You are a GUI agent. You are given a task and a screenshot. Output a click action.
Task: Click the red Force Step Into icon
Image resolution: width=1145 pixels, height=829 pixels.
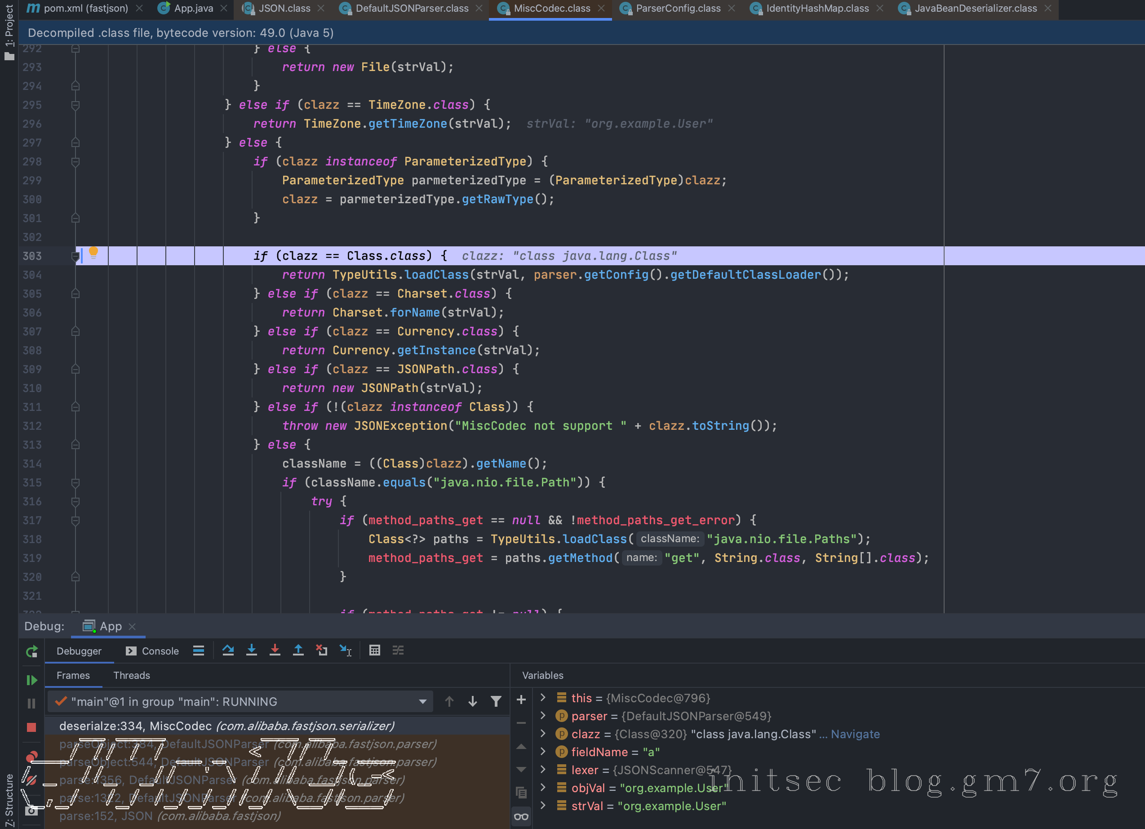coord(275,650)
